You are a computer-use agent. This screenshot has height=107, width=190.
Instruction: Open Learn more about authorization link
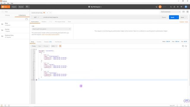click(50, 34)
